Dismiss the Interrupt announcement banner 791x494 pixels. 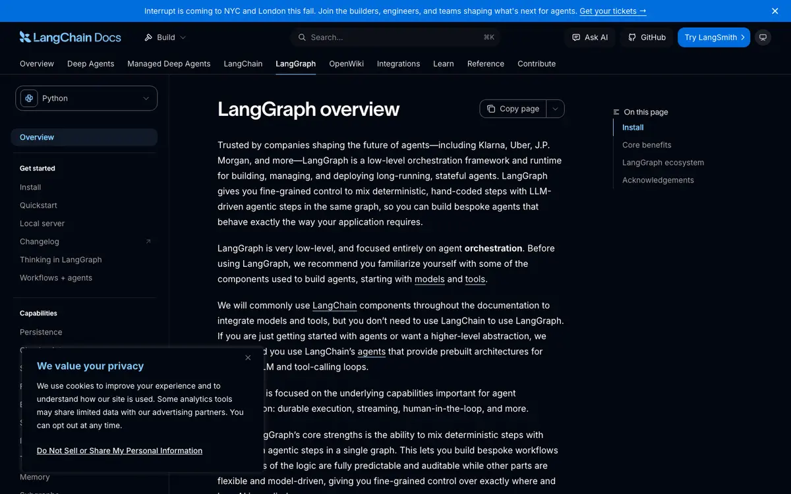click(775, 11)
